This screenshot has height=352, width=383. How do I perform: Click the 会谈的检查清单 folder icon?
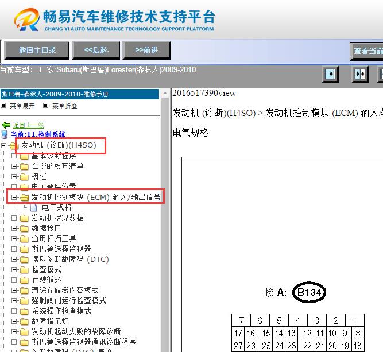point(24,167)
